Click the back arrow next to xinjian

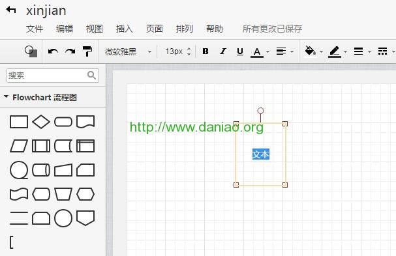(x=11, y=10)
